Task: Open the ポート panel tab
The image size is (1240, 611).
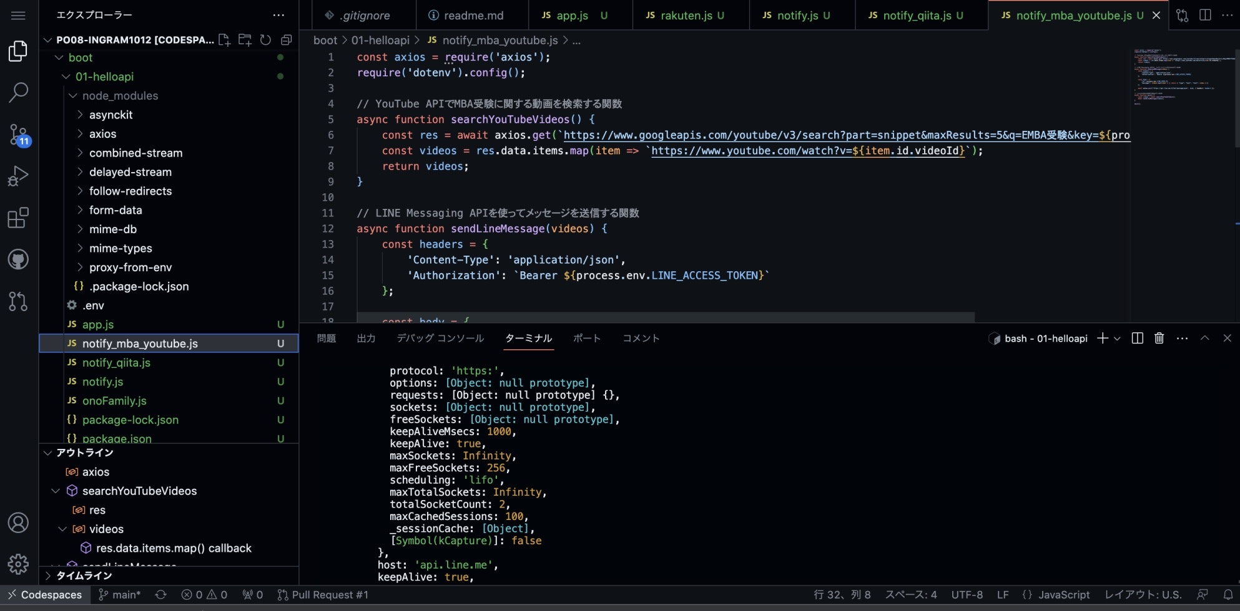Action: pyautogui.click(x=587, y=339)
